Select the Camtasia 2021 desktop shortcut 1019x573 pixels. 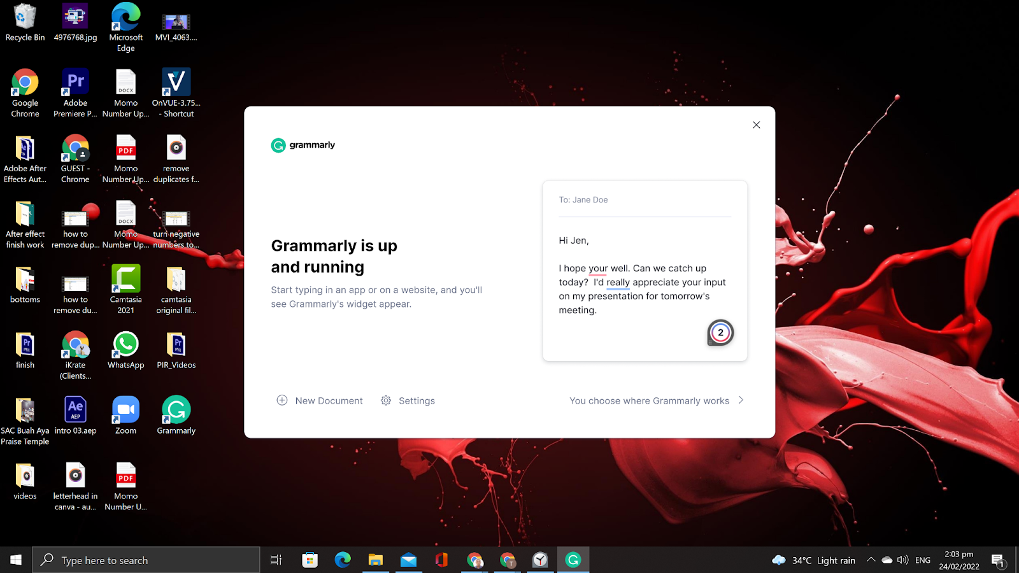tap(126, 290)
